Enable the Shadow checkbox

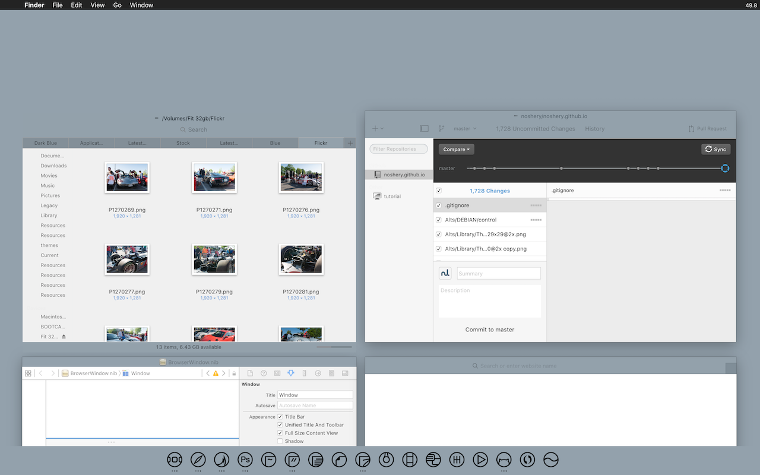[x=280, y=441]
